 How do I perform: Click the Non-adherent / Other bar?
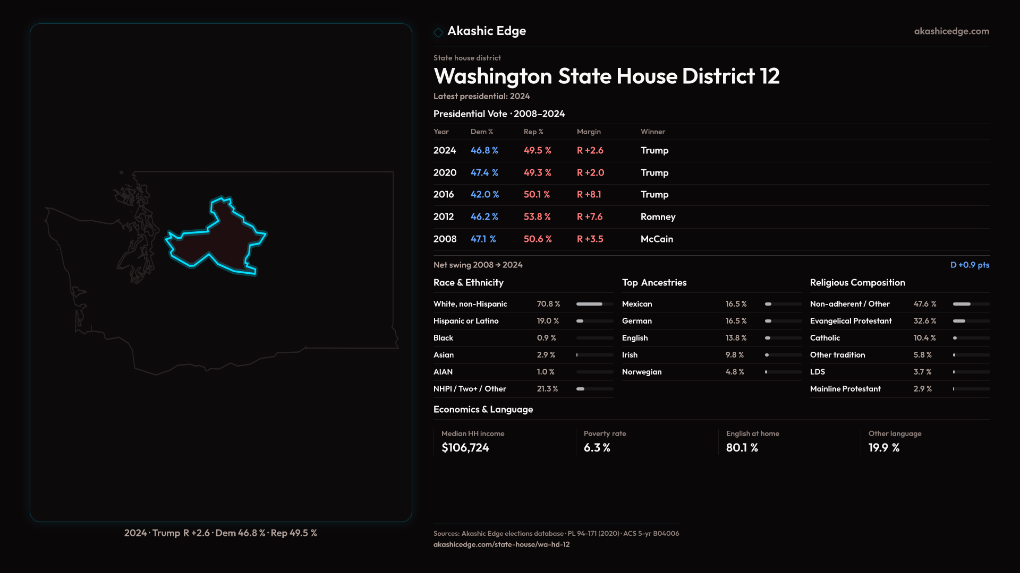click(971, 304)
